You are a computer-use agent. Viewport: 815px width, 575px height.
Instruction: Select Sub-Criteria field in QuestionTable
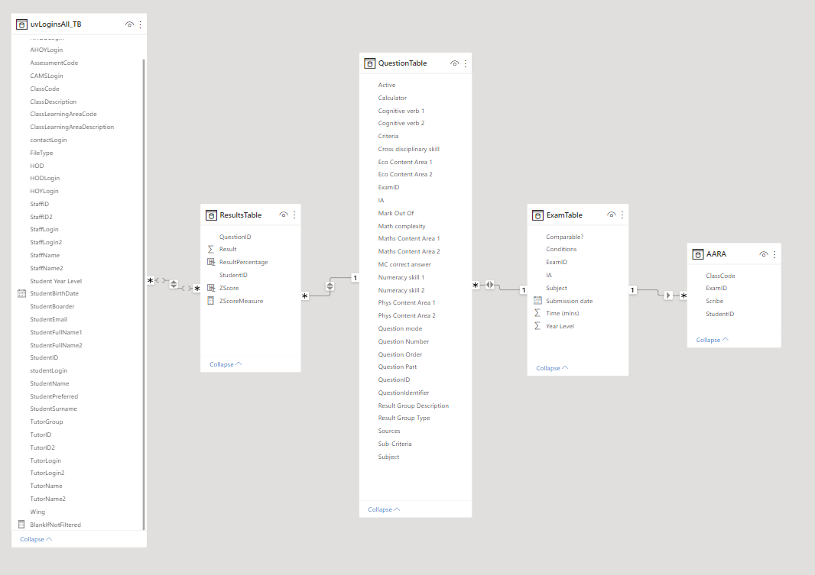point(395,444)
